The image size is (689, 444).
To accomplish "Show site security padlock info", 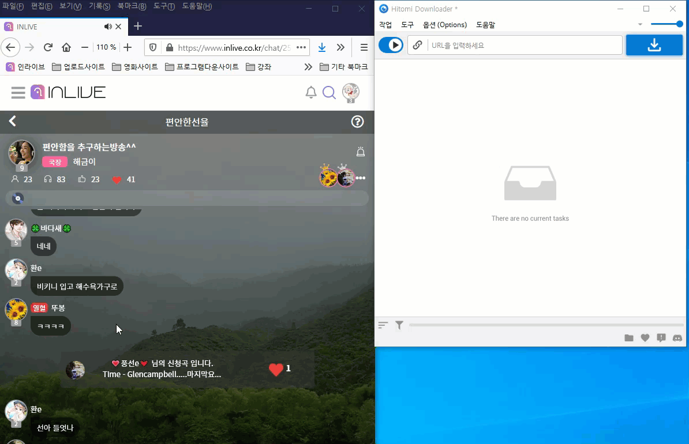I will coord(170,47).
